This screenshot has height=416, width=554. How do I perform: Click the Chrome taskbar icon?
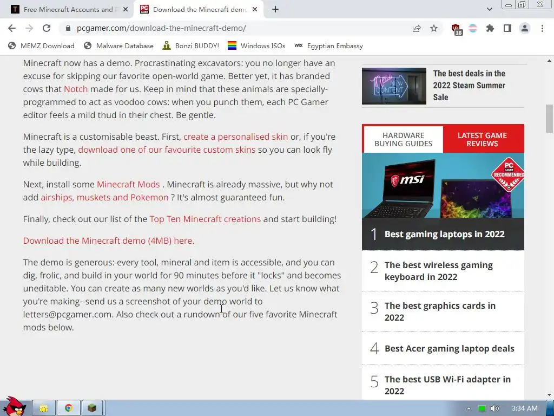click(69, 408)
